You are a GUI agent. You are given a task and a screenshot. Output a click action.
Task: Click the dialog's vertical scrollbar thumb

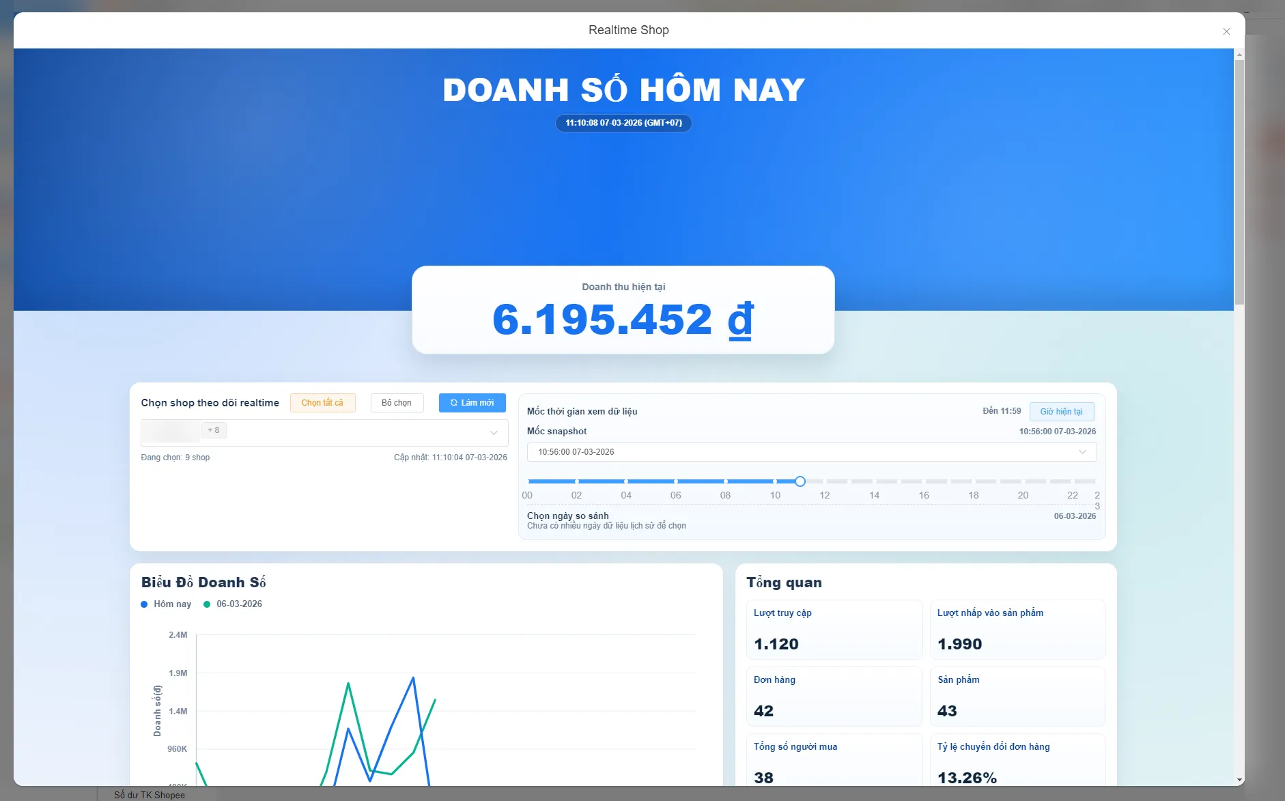[x=1239, y=182]
